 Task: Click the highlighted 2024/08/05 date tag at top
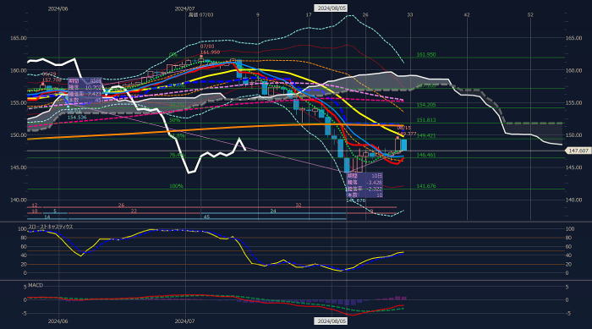(331, 8)
